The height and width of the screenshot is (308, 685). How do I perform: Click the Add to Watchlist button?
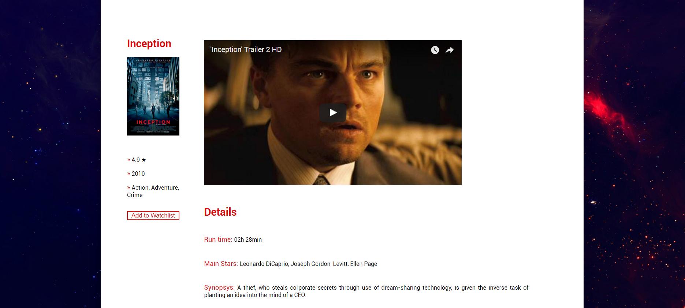[153, 215]
